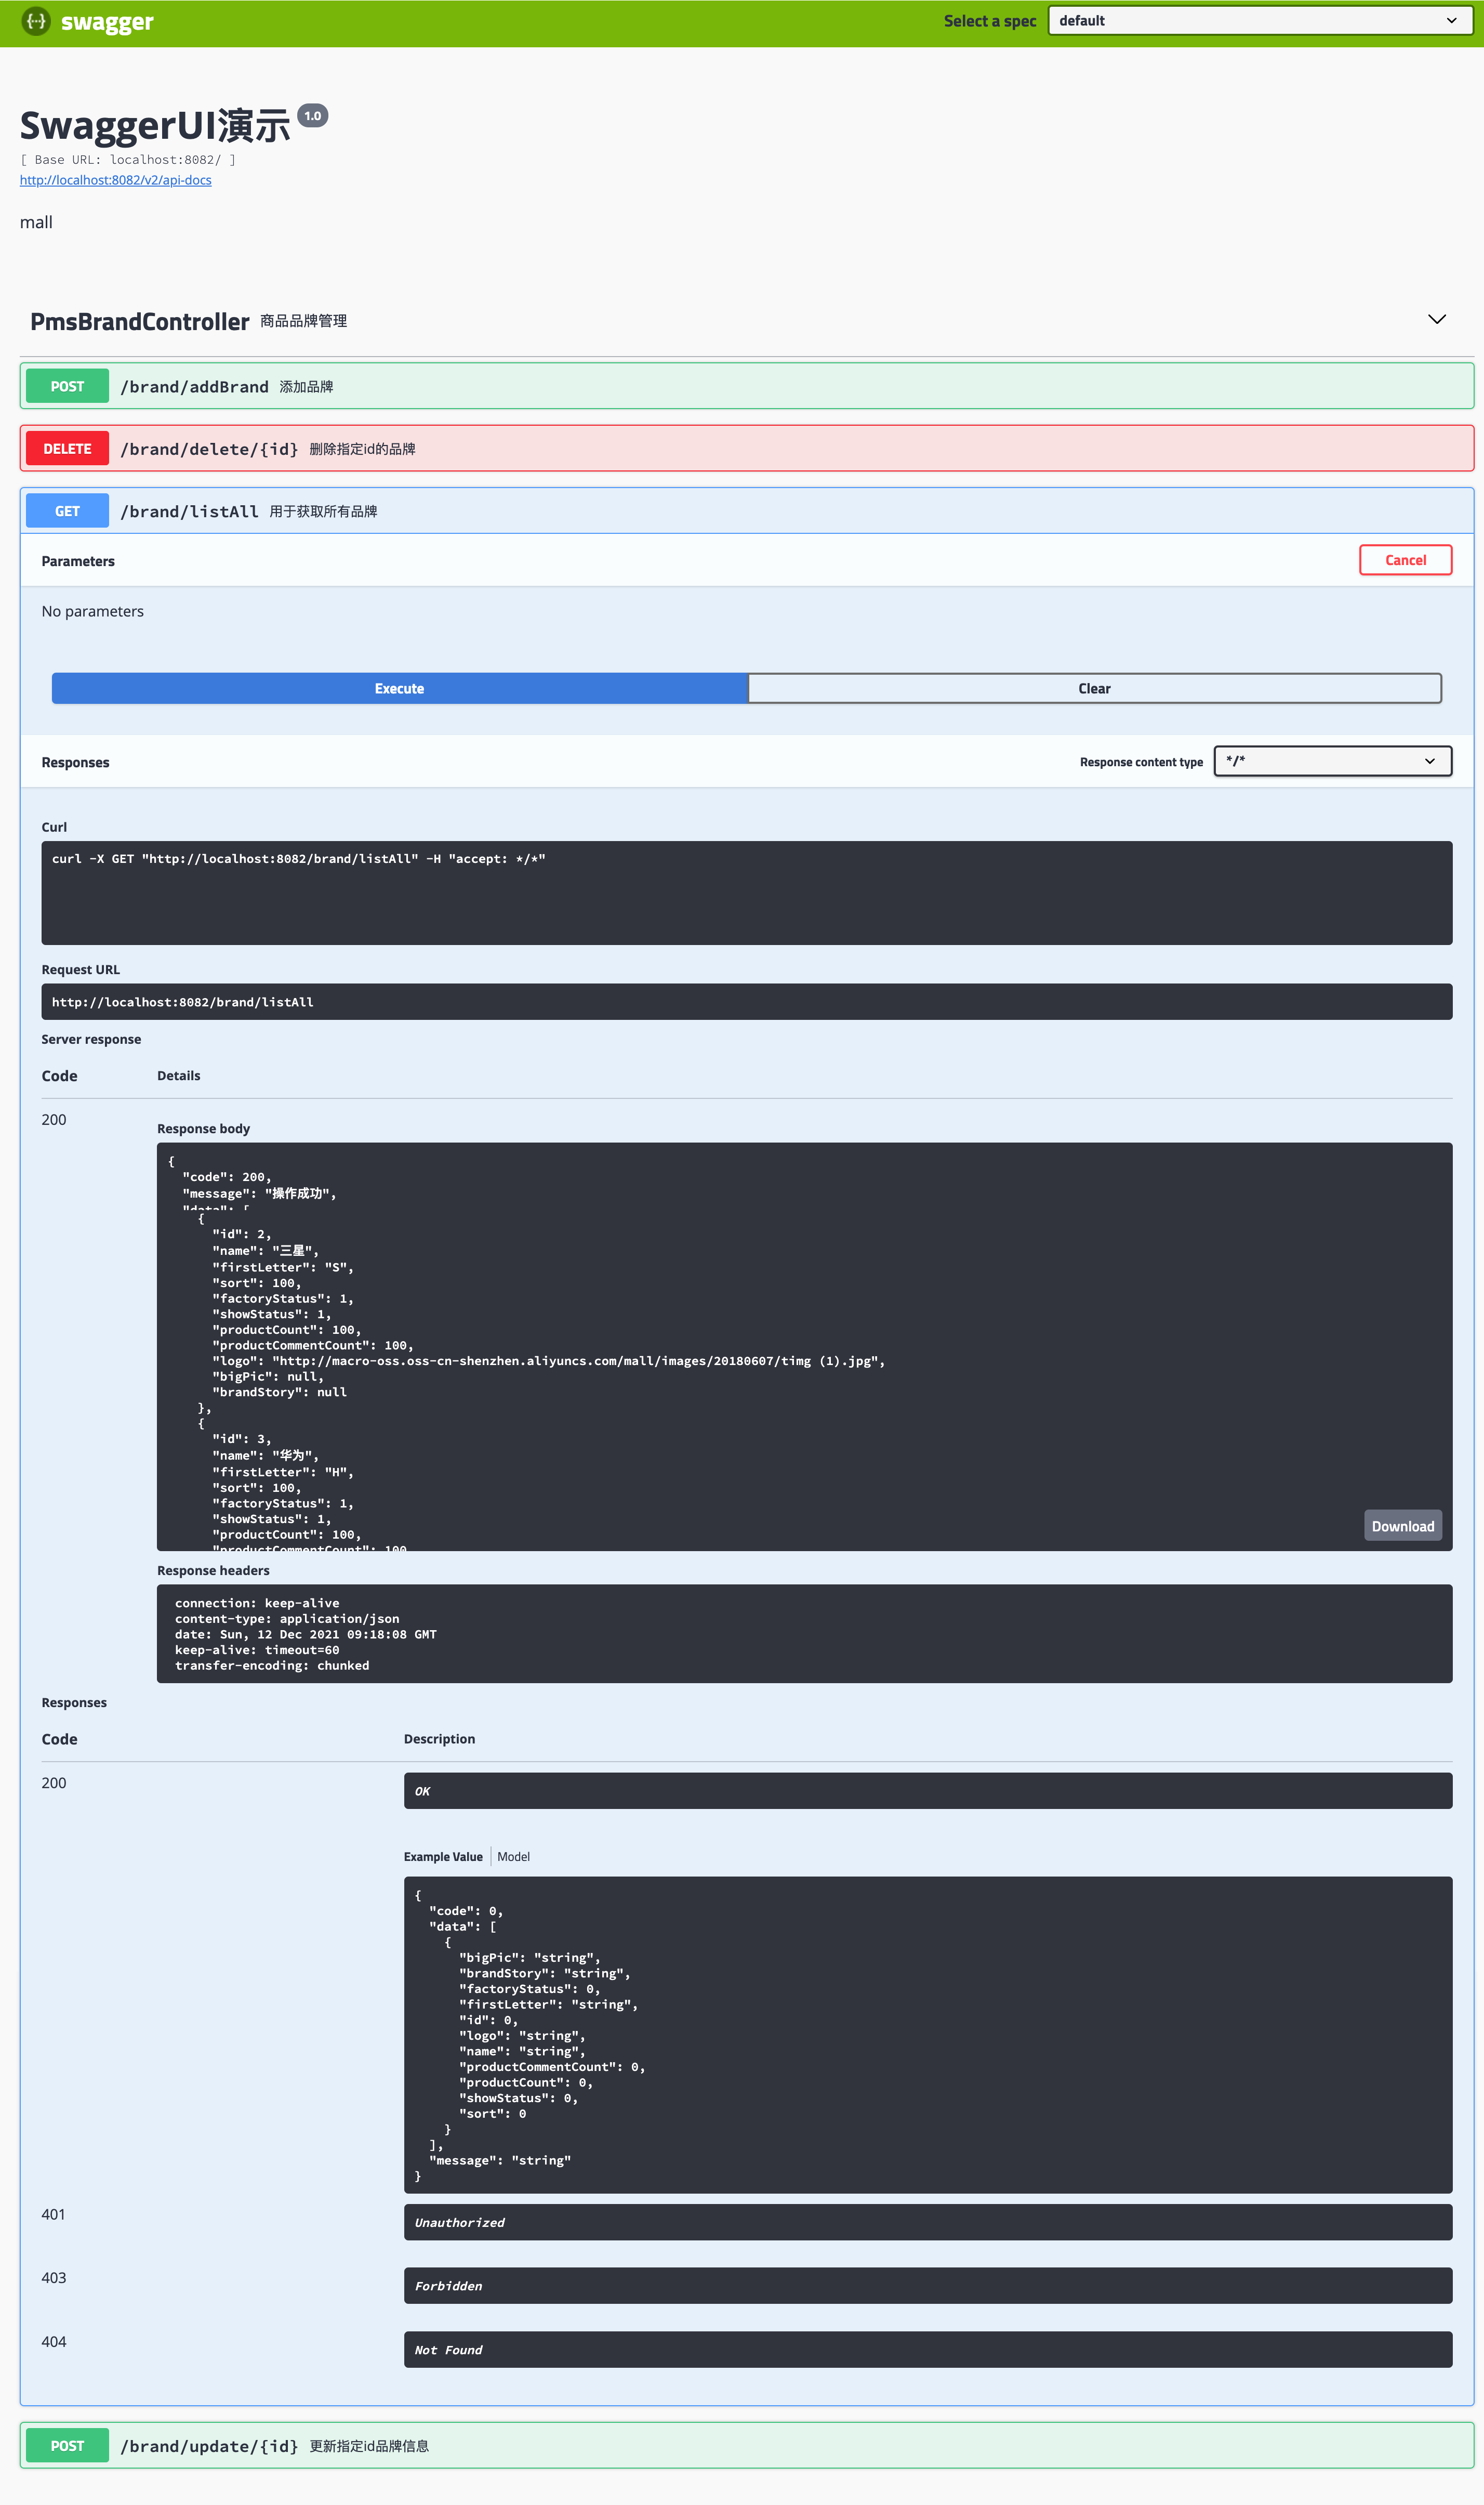Click the Response headers block
Viewport: 1484px width, 2505px height.
point(804,1634)
